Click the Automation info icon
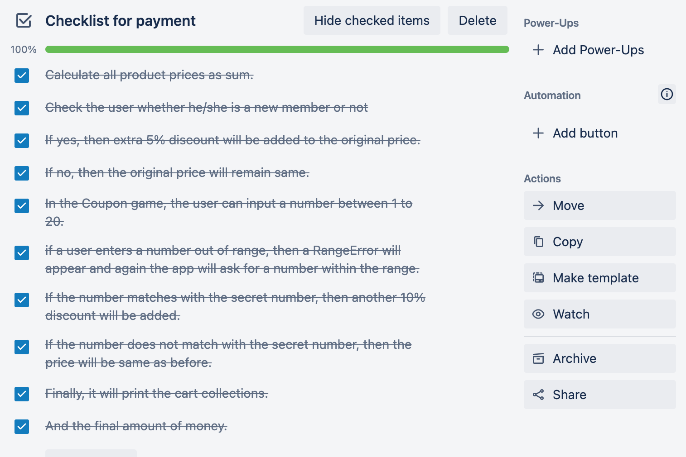Screen dimensions: 686x457 pos(667,94)
